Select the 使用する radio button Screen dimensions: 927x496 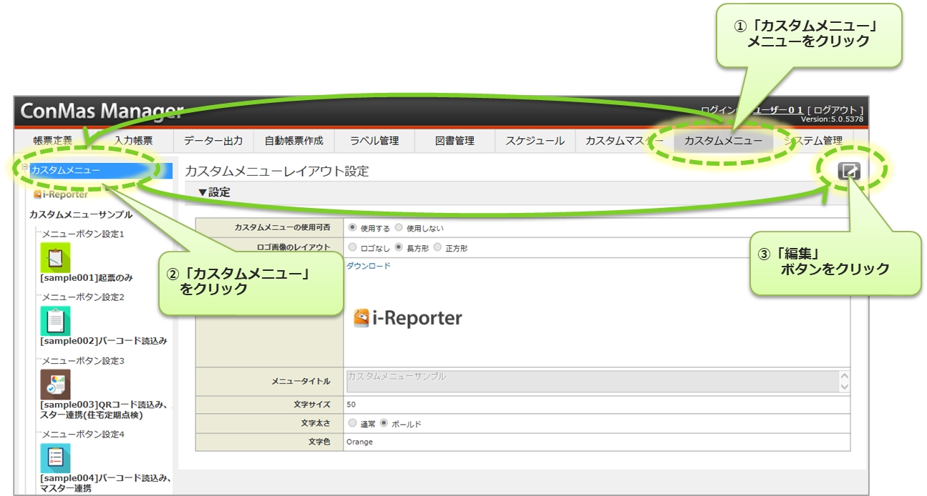351,227
